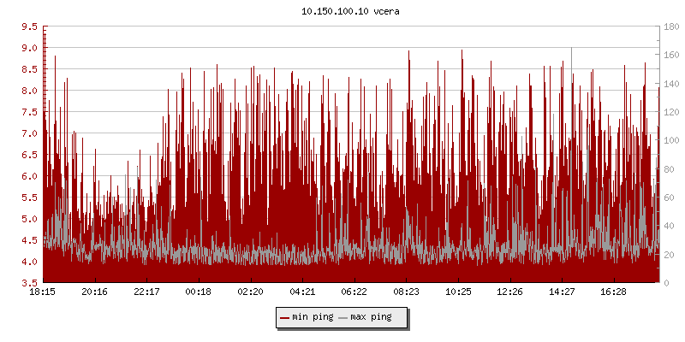Select the "max ping" legend label
The height and width of the screenshot is (342, 685).
point(372,318)
